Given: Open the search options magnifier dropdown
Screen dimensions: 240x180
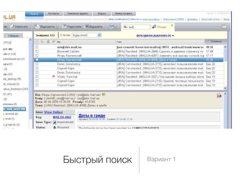Looking at the screenshot, I should 126,27.
